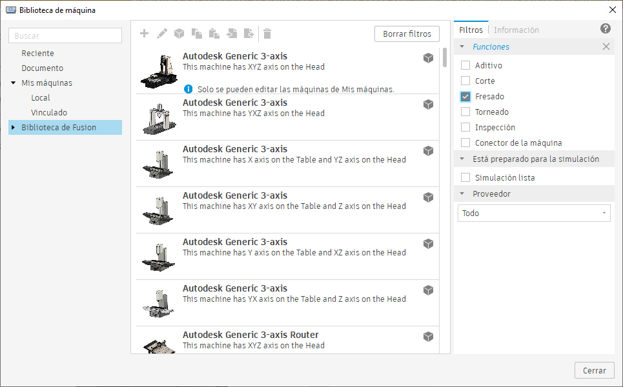623x387 pixels.
Task: Select thumbnail of Y Table XZ Head machine
Action: pos(158,257)
